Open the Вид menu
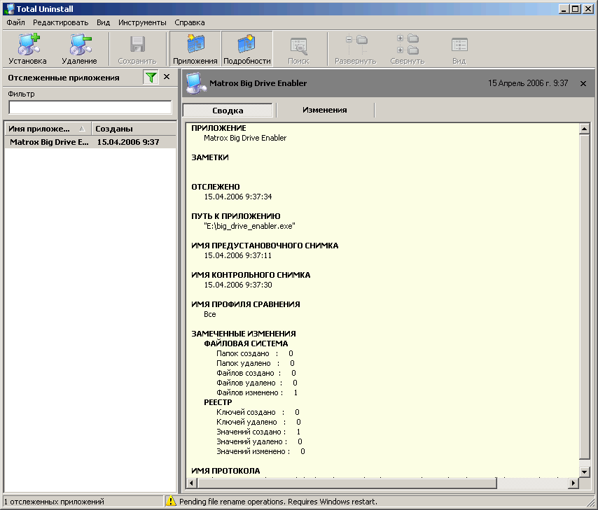Screen dimensions: 598x510 [x=103, y=22]
